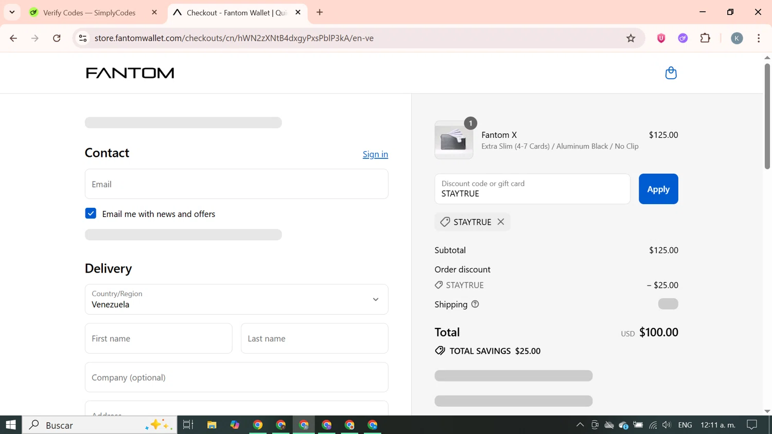This screenshot has width=772, height=434.
Task: Click the Buscar taskbar search box
Action: 99,425
